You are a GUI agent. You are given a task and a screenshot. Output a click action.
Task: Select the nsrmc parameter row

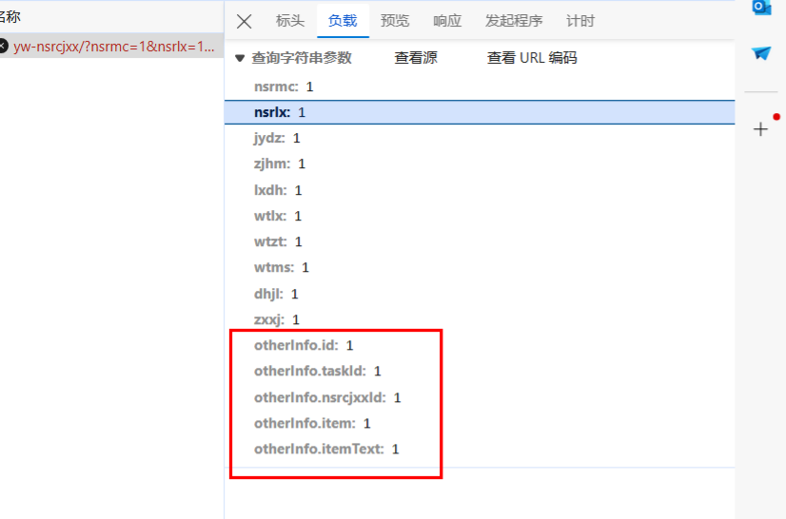click(480, 86)
